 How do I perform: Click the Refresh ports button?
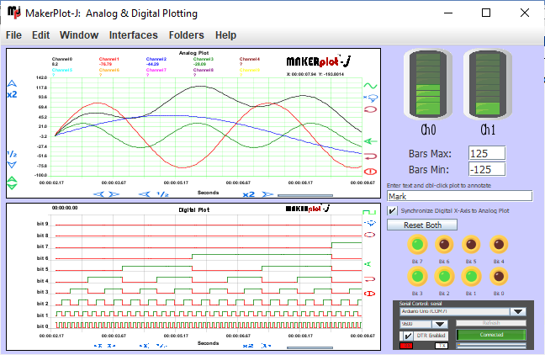point(491,323)
